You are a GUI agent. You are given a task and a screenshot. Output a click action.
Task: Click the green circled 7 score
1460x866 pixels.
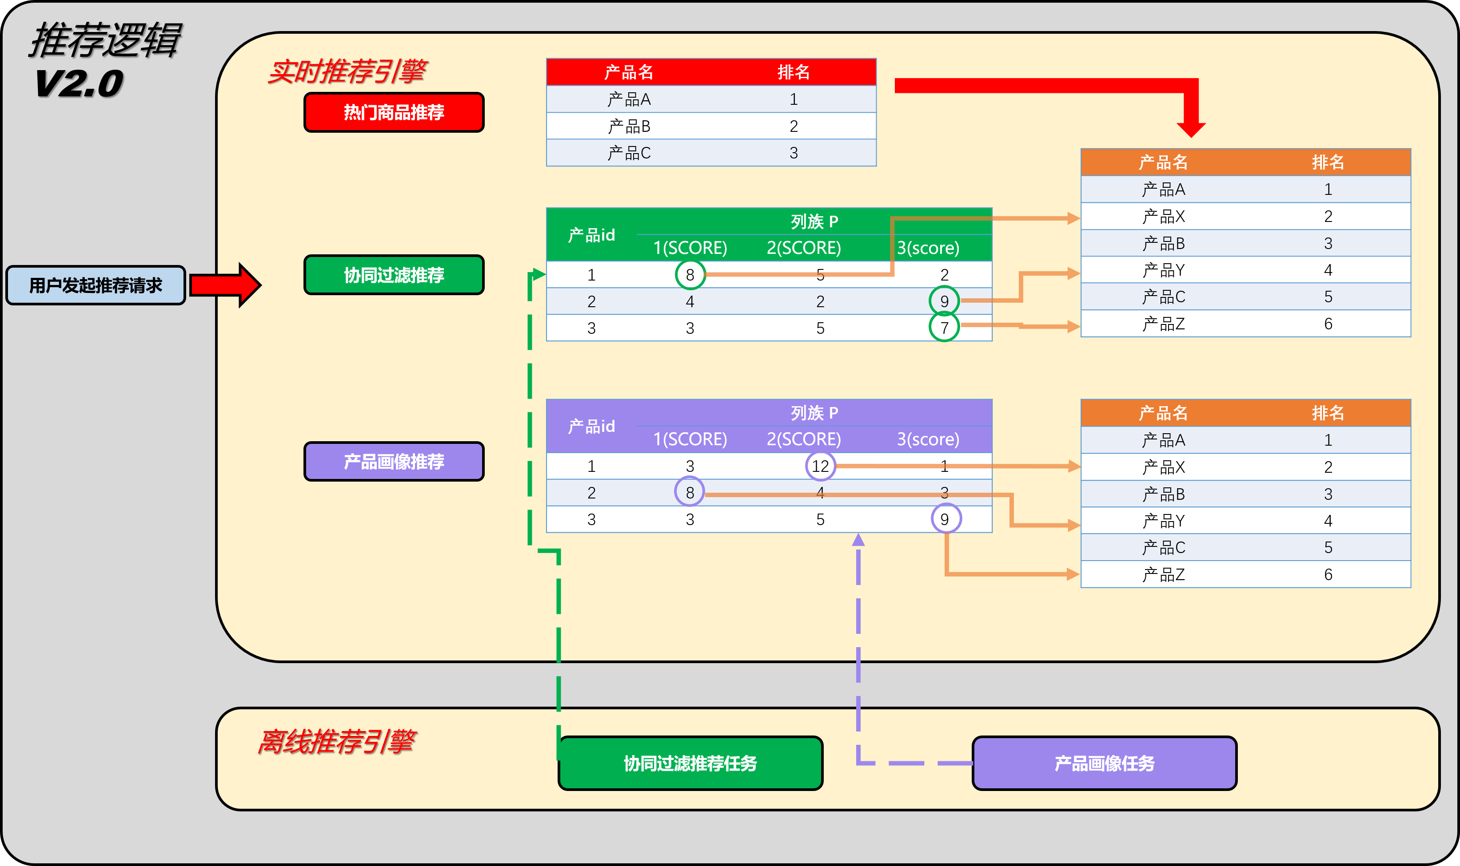[x=944, y=328]
